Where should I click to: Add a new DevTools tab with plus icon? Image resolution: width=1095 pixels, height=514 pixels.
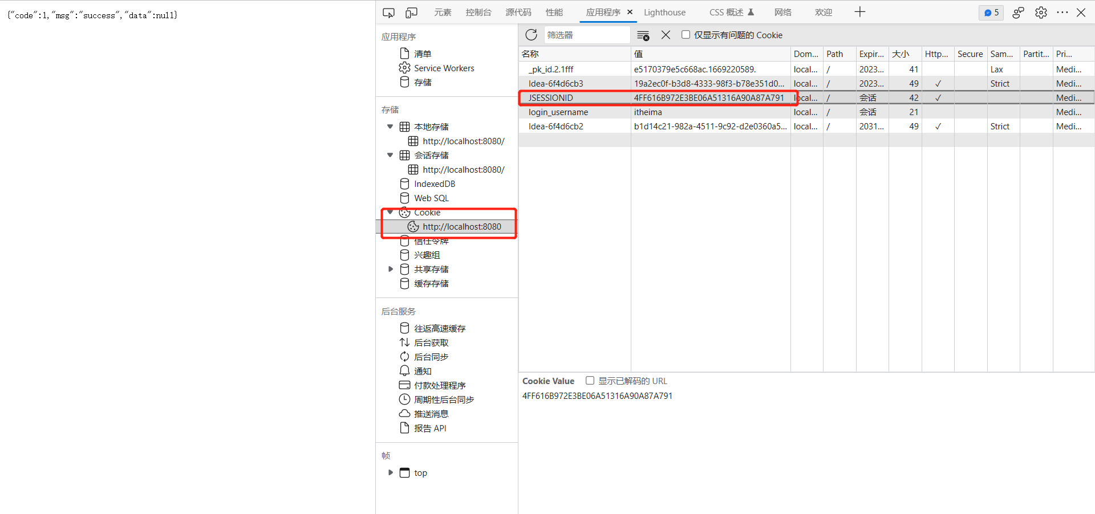pos(860,12)
